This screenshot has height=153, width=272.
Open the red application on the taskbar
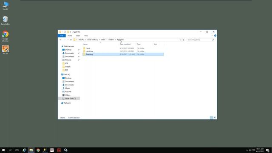[59, 150]
